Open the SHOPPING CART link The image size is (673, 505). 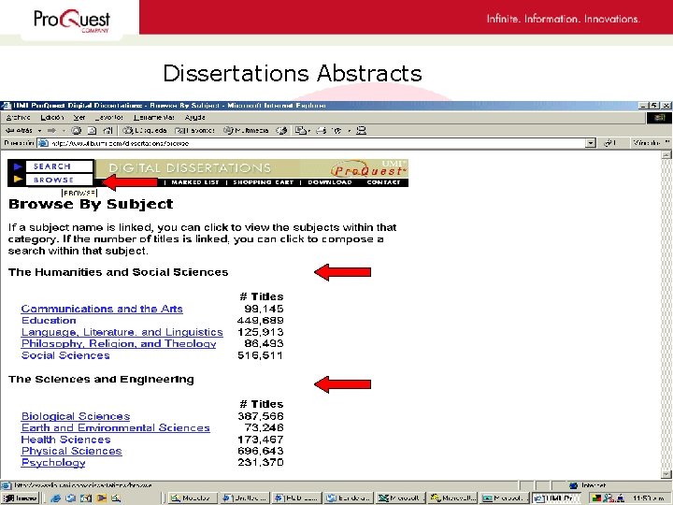coord(263,182)
